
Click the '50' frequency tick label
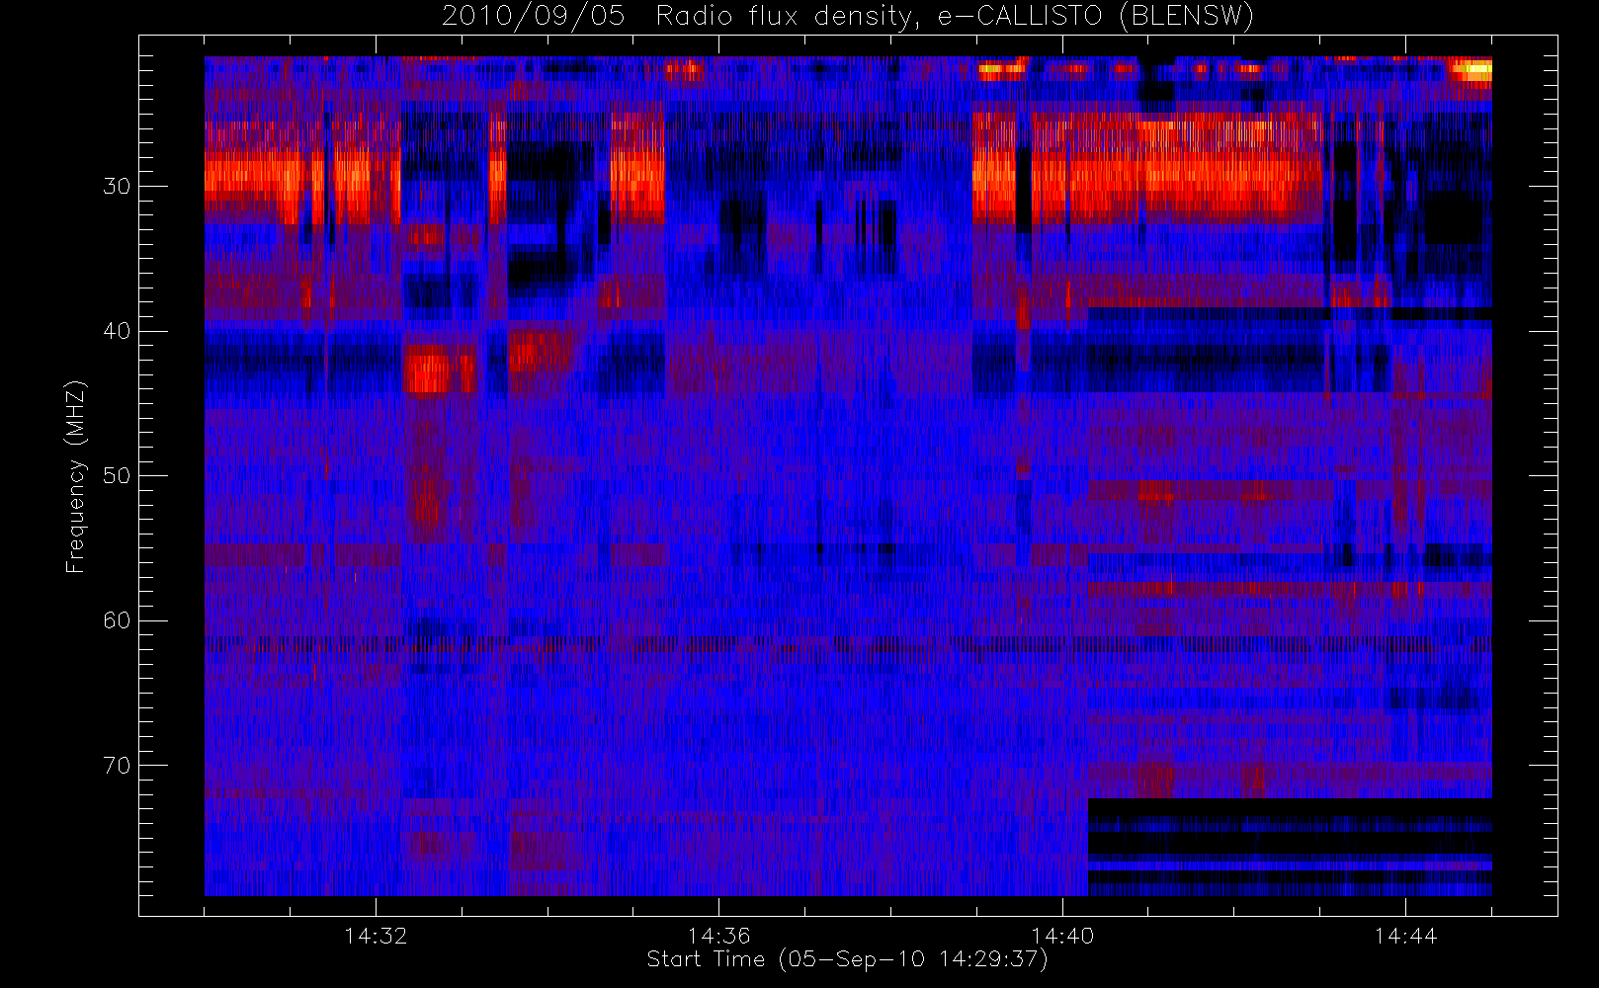117,475
